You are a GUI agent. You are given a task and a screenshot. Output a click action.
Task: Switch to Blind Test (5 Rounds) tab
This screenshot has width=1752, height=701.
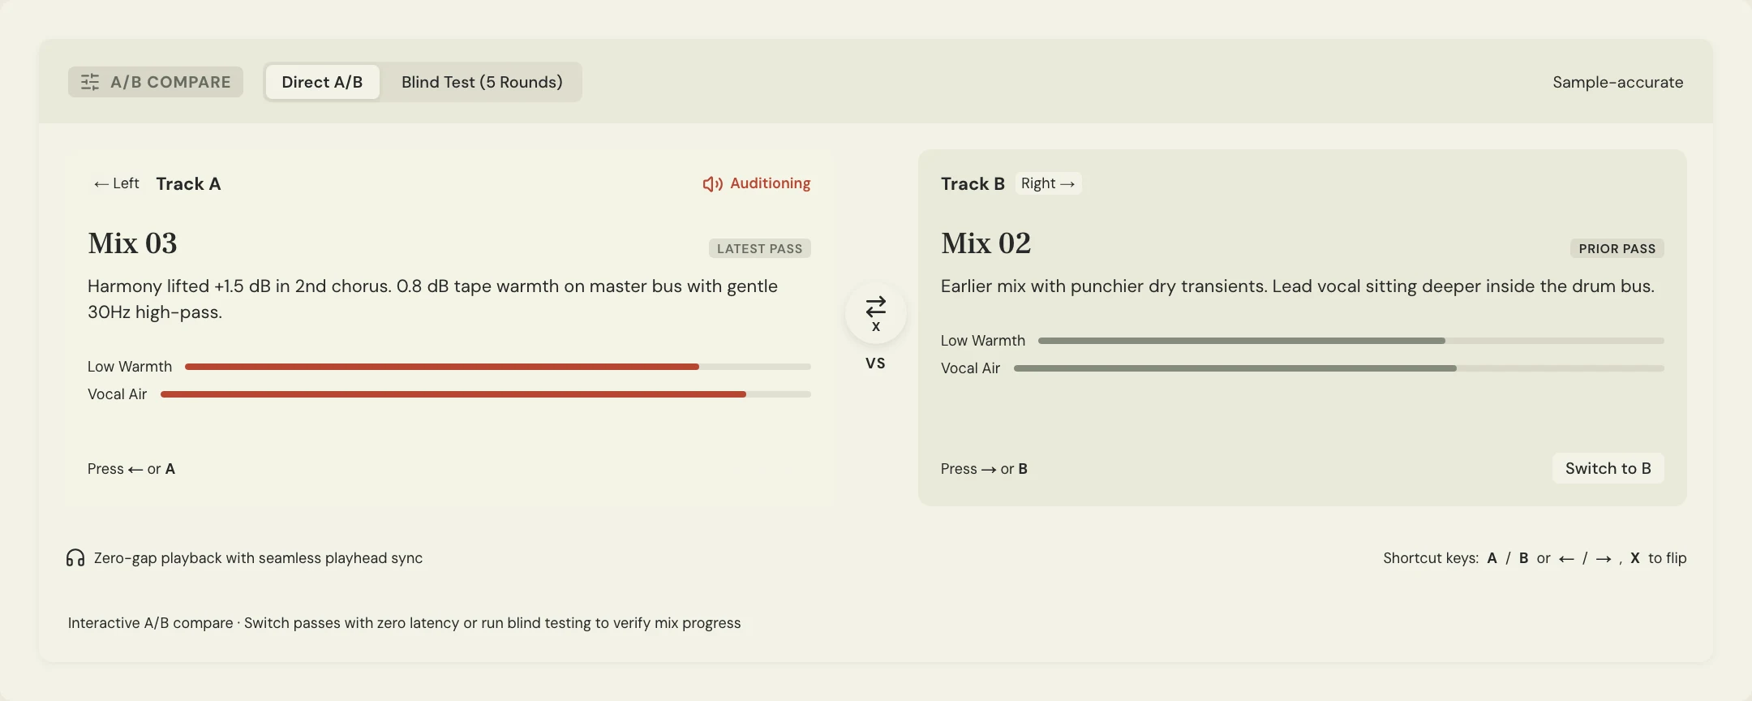click(x=482, y=82)
